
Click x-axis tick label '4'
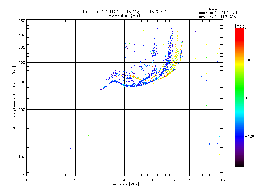click(124, 180)
